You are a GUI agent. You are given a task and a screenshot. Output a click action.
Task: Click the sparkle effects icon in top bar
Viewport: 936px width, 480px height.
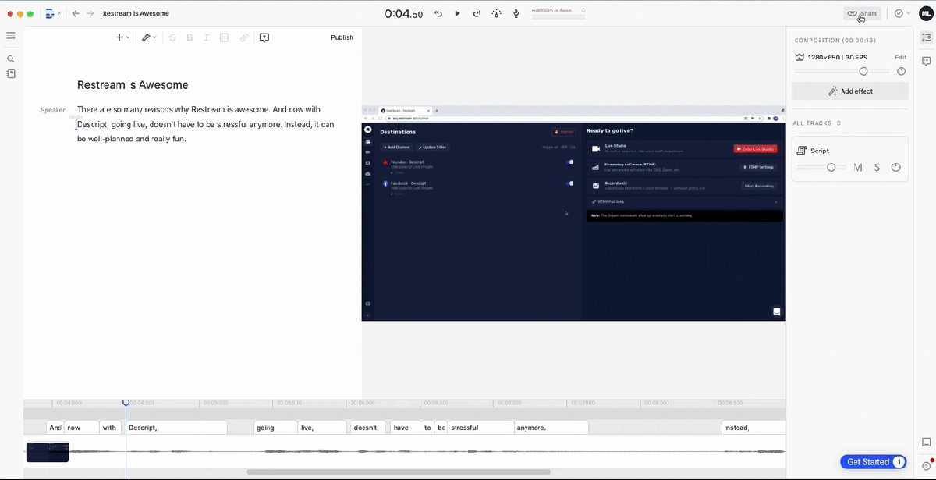click(x=497, y=13)
